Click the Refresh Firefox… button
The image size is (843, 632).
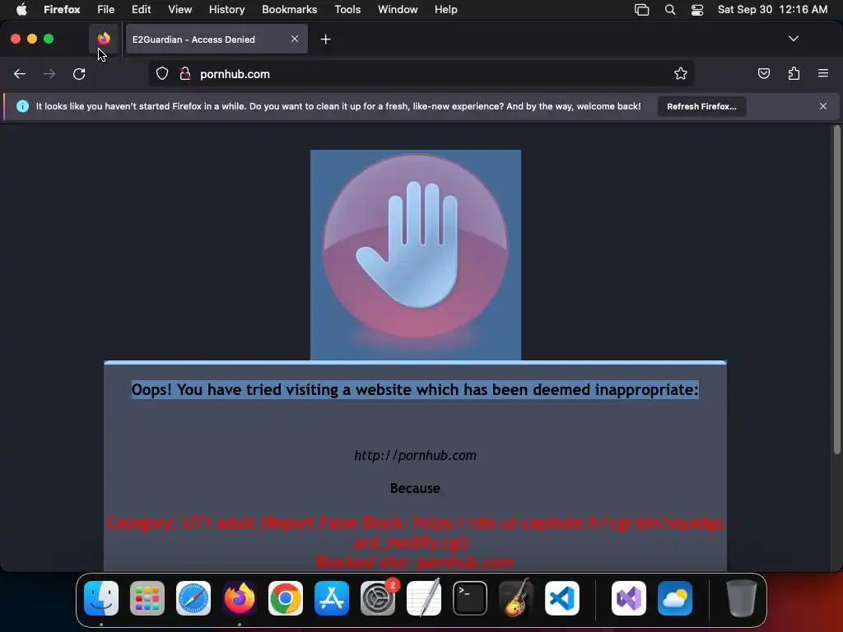pos(701,106)
